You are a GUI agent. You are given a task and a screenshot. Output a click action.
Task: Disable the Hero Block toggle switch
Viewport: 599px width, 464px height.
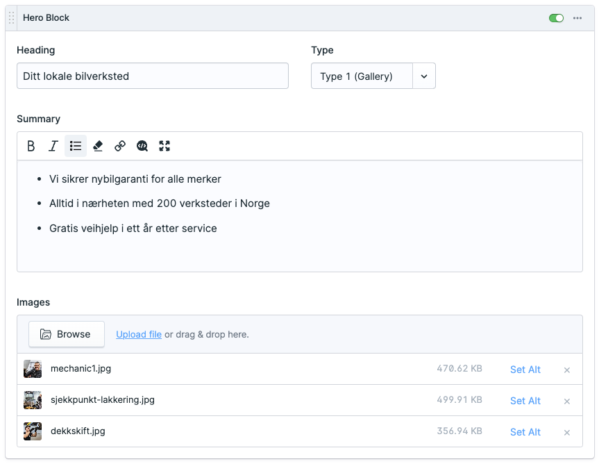pos(556,18)
